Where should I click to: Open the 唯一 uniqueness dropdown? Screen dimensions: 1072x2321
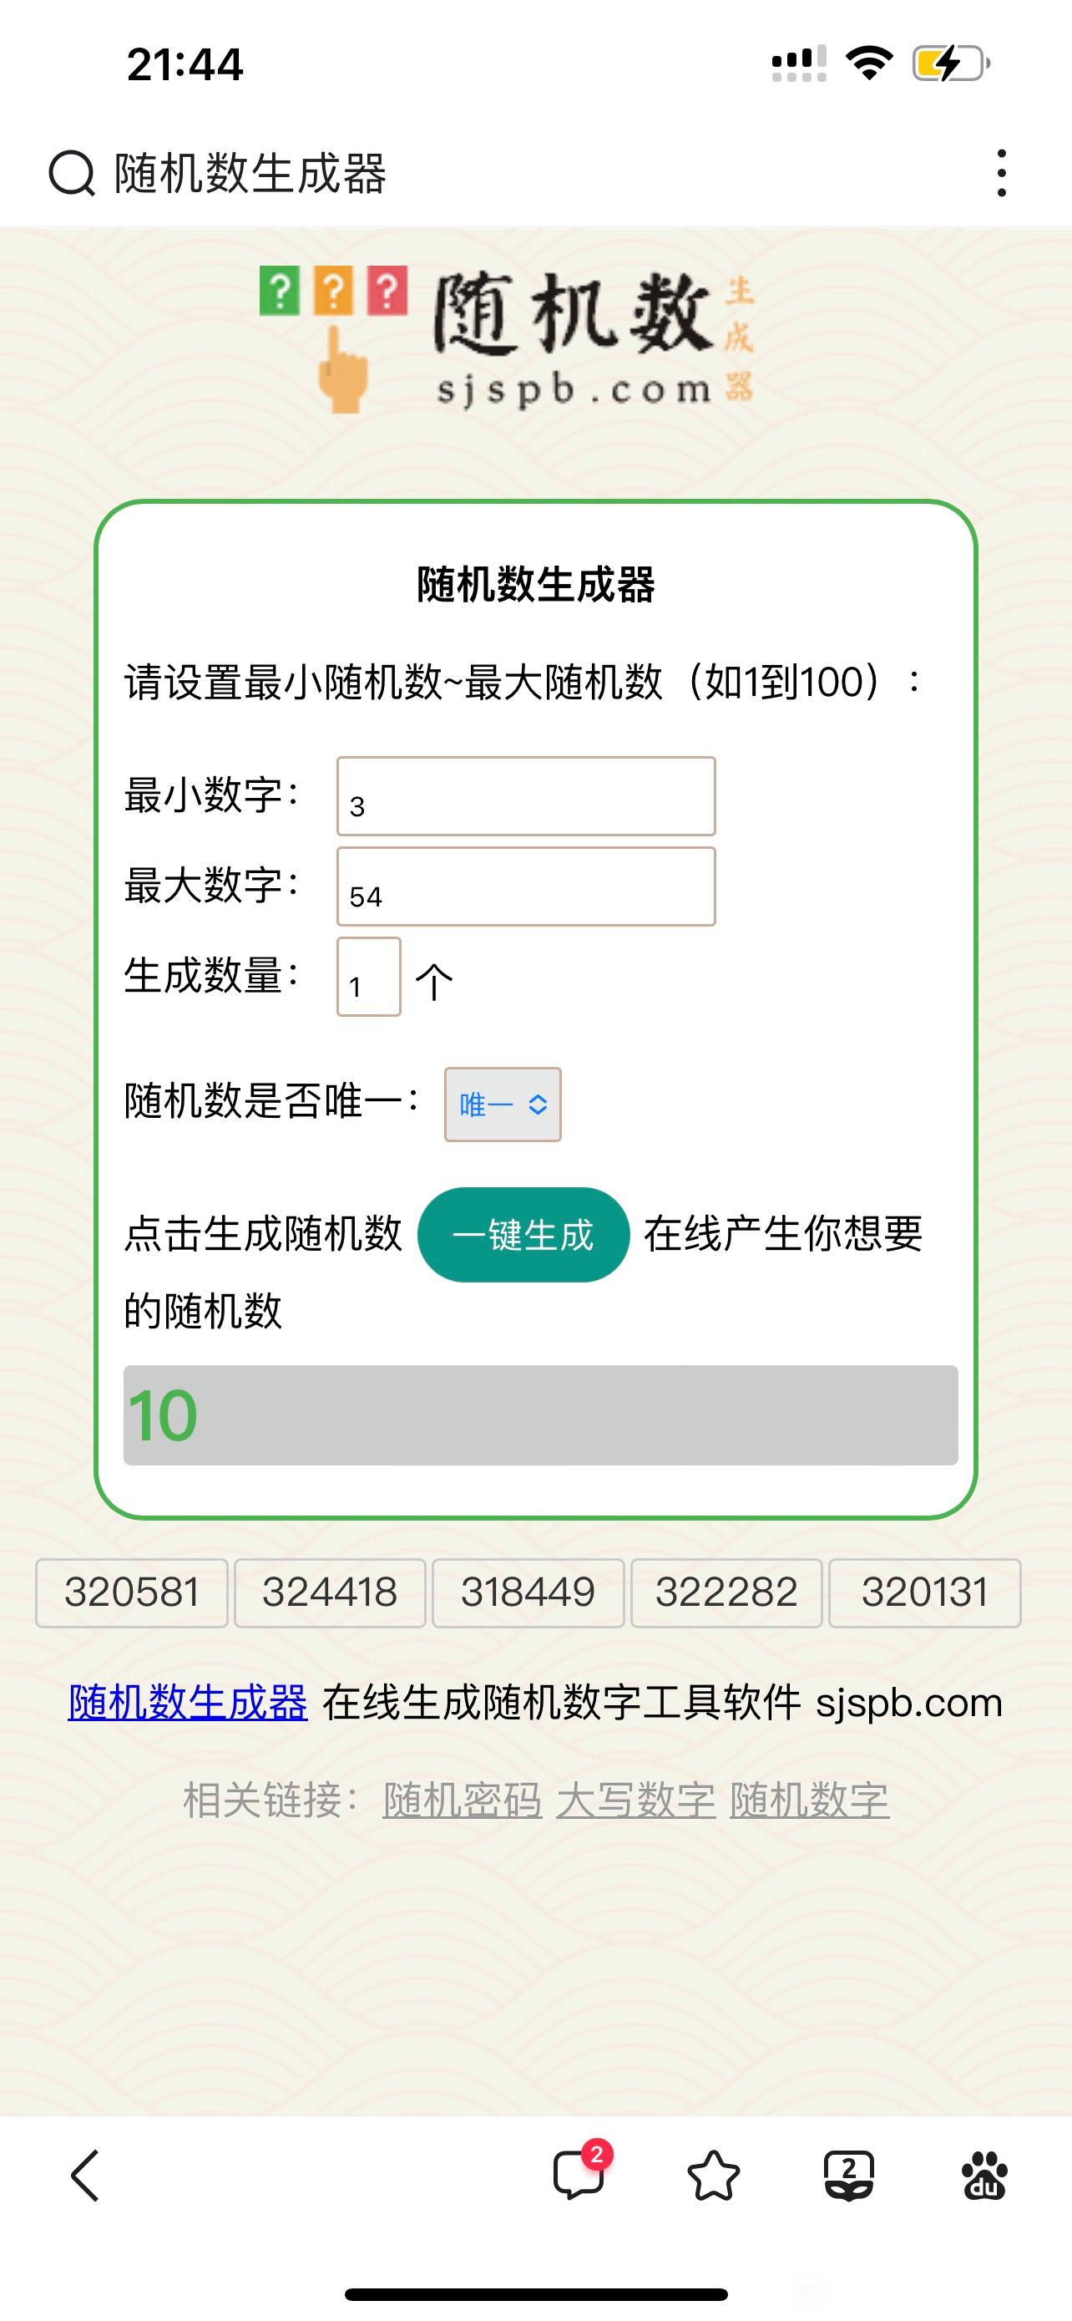click(x=503, y=1105)
